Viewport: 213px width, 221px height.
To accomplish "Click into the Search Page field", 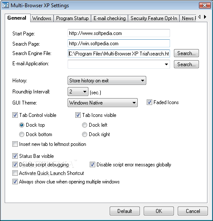I will [119, 44].
